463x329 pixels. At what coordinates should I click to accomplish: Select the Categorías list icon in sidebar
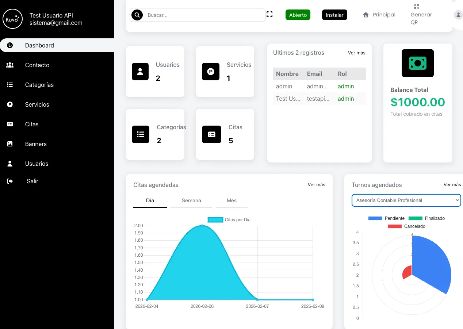[11, 85]
